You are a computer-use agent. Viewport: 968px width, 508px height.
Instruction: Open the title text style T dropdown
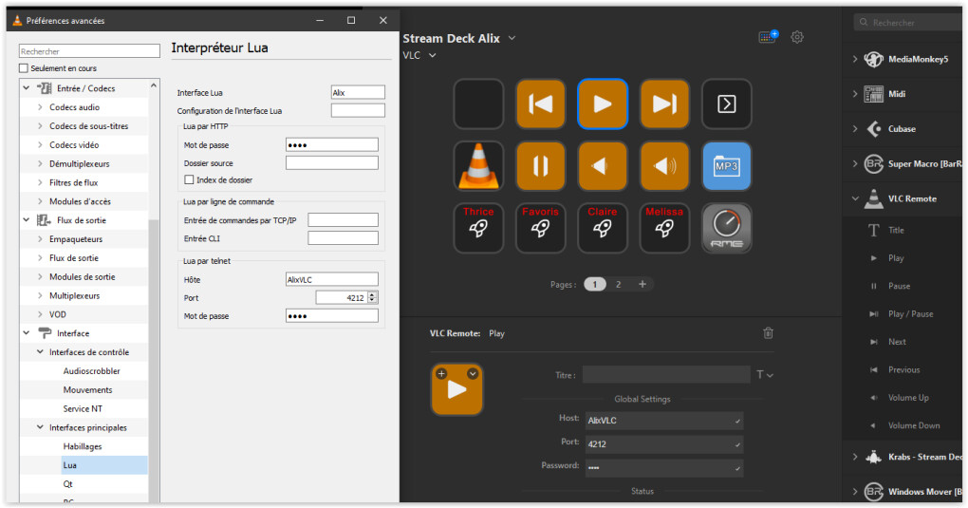pyautogui.click(x=765, y=374)
